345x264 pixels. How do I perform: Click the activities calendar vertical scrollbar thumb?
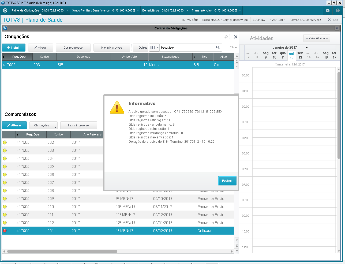click(x=339, y=115)
